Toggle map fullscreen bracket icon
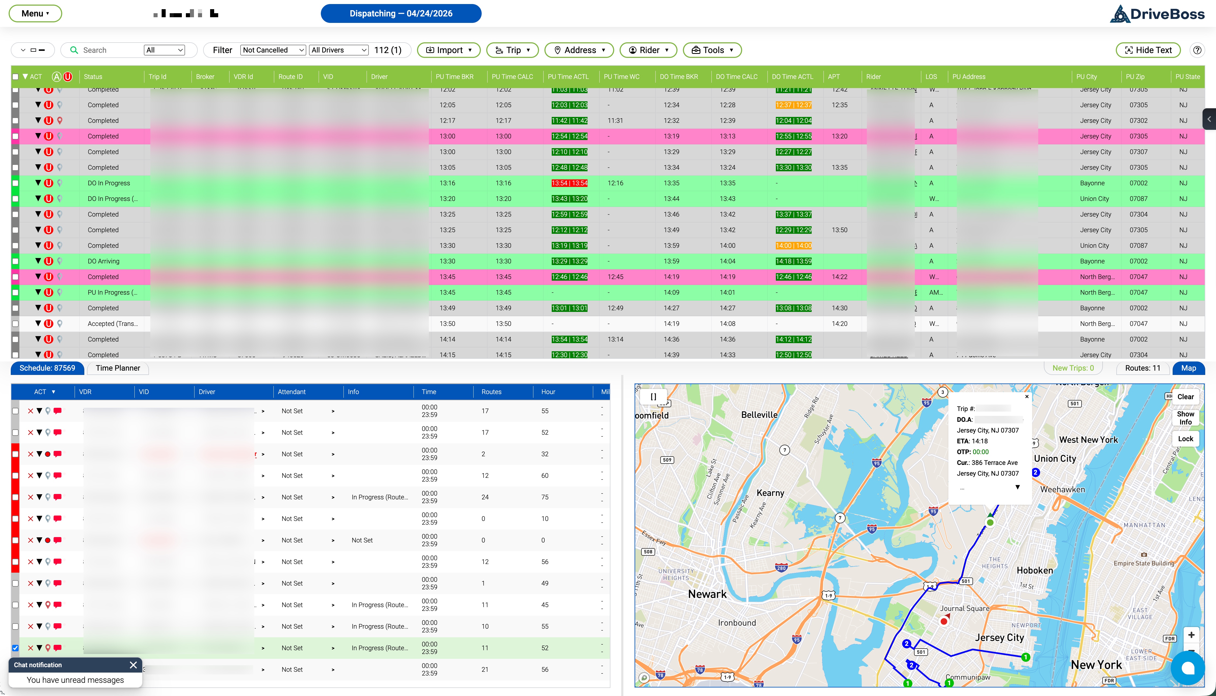Viewport: 1216px width, 696px height. [654, 397]
